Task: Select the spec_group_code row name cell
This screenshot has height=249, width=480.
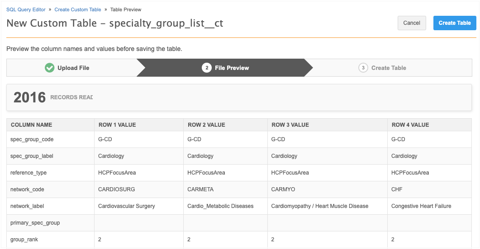Action: (32, 139)
